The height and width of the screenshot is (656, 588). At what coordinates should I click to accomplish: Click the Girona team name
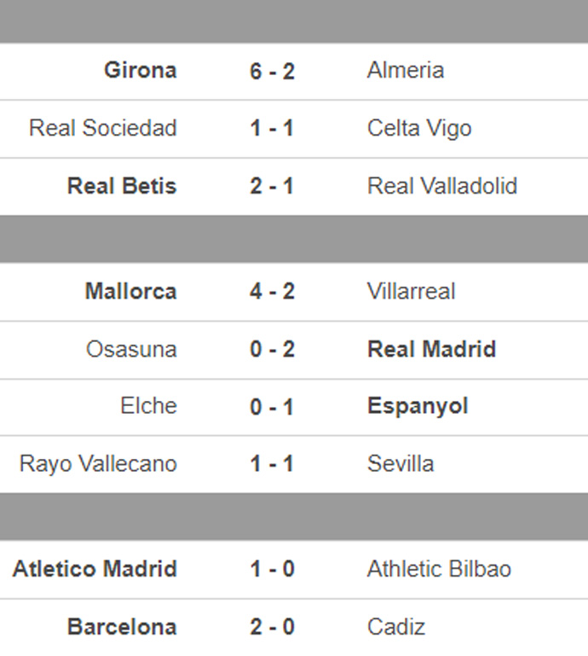(x=140, y=71)
